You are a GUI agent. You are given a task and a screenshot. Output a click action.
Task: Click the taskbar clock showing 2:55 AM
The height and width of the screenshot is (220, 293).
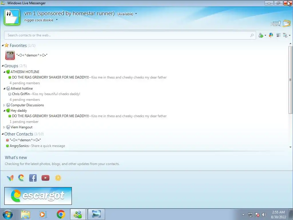tap(278, 215)
